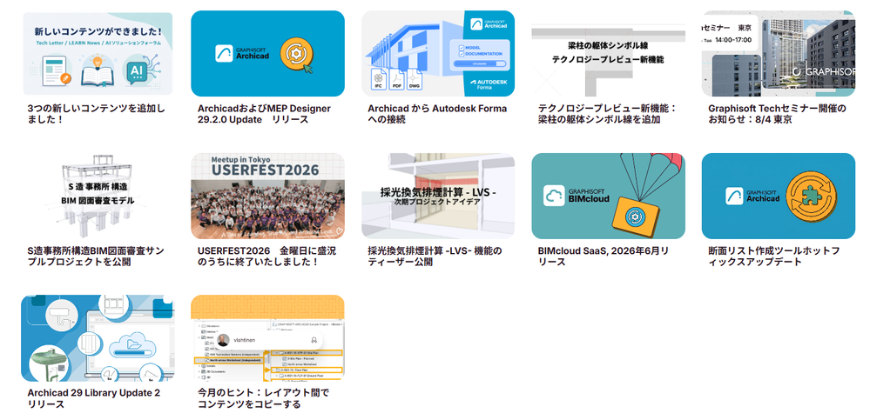Open 'ArchicadおよびMEP Designer 29.2.0 Update リリース' link

pos(264,114)
